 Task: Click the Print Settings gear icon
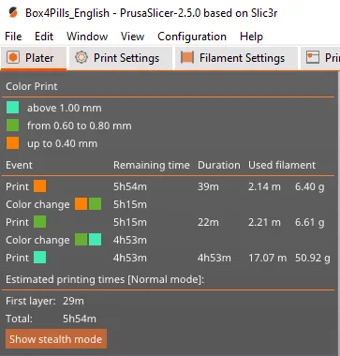pyautogui.click(x=81, y=58)
